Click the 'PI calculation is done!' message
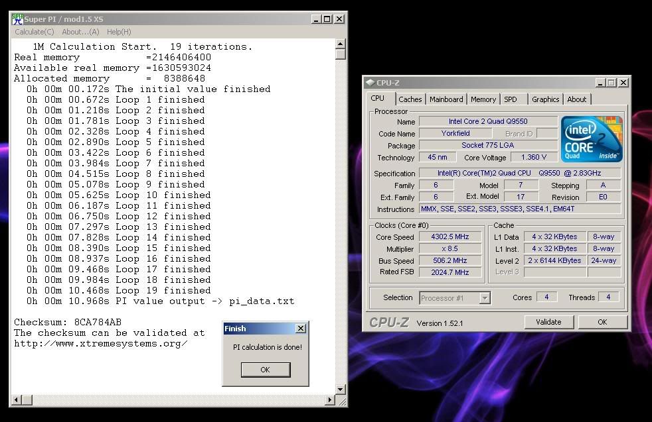This screenshot has height=422, width=652. (268, 347)
